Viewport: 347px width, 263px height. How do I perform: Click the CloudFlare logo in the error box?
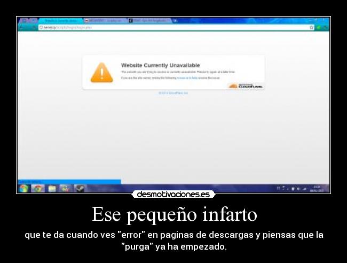point(246,86)
